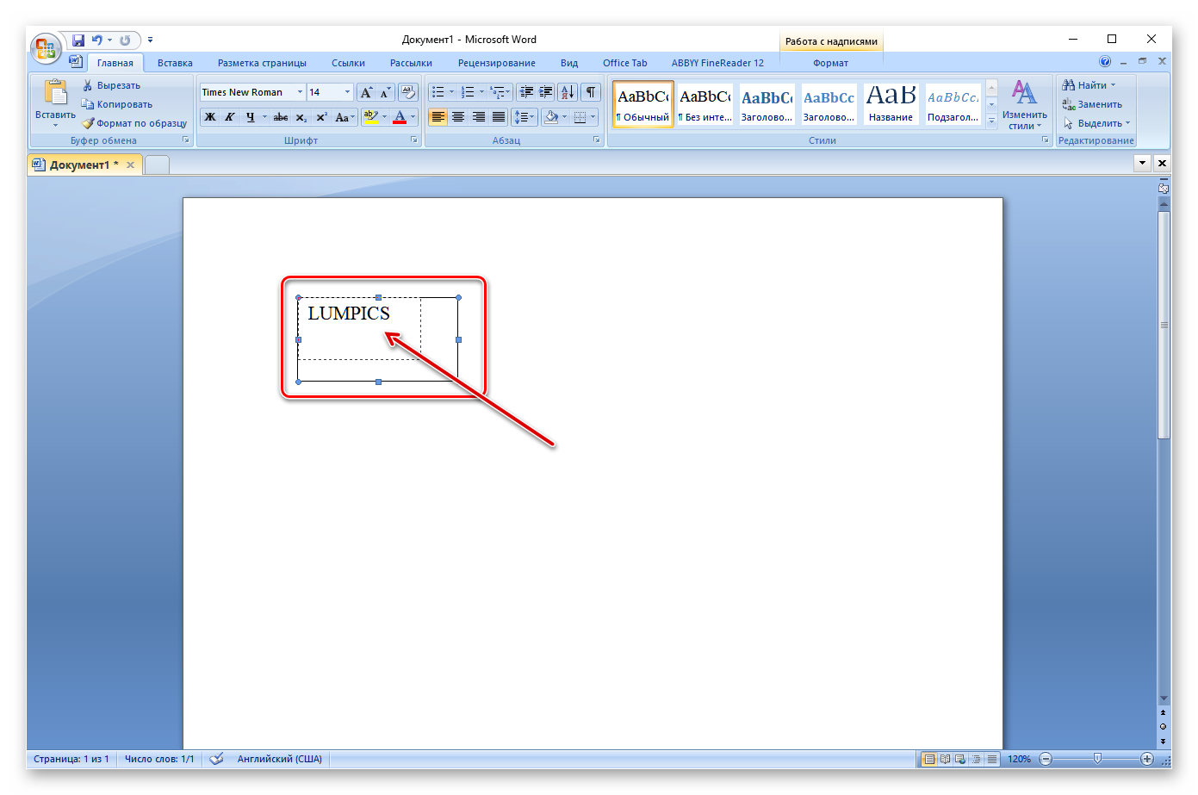Toggle bold formatting (Ж)
This screenshot has height=795, width=1198.
(210, 117)
